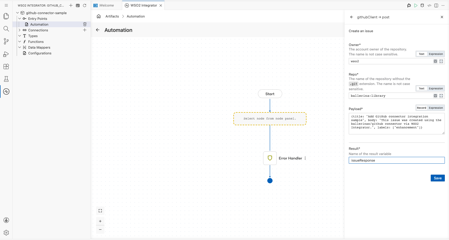Show source code with brackets icon

(429, 5)
